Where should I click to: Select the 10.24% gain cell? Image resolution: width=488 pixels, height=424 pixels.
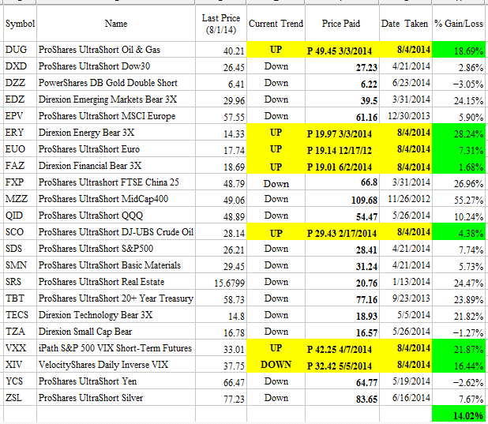[459, 216]
